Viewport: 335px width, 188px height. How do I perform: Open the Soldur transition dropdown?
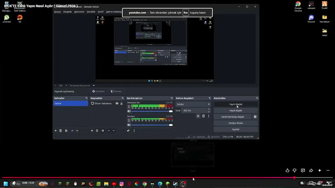[x=193, y=104]
